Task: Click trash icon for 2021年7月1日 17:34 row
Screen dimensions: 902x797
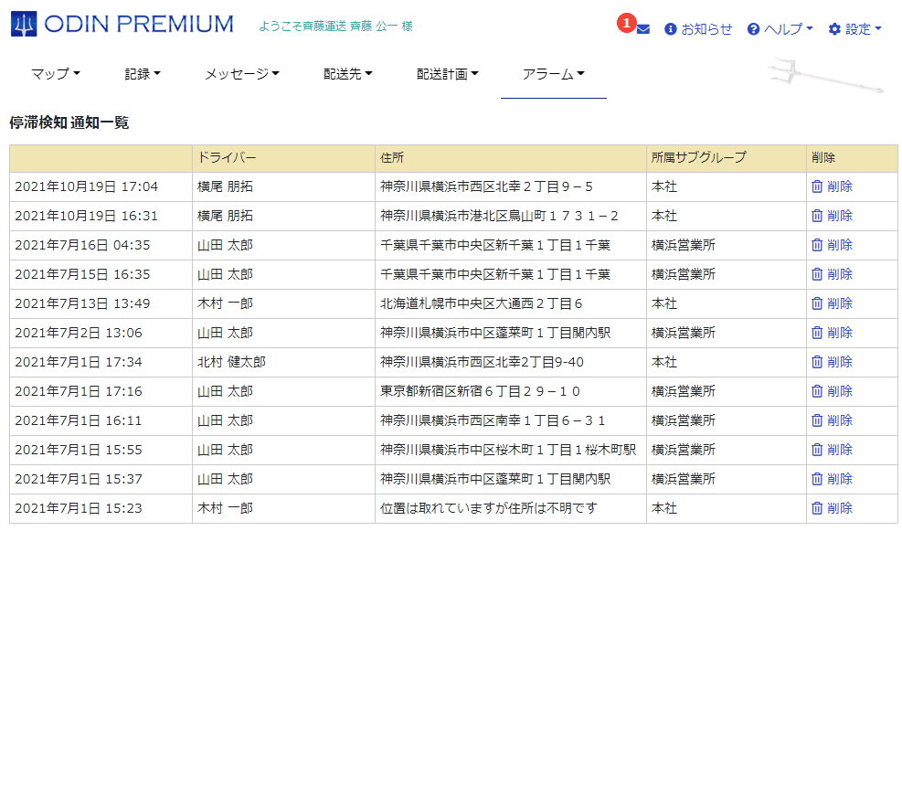Action: coord(817,362)
